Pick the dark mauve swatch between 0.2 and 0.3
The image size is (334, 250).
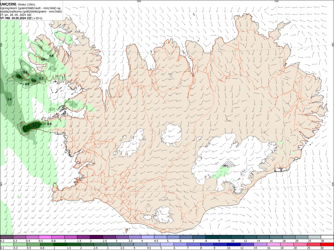click(7, 237)
